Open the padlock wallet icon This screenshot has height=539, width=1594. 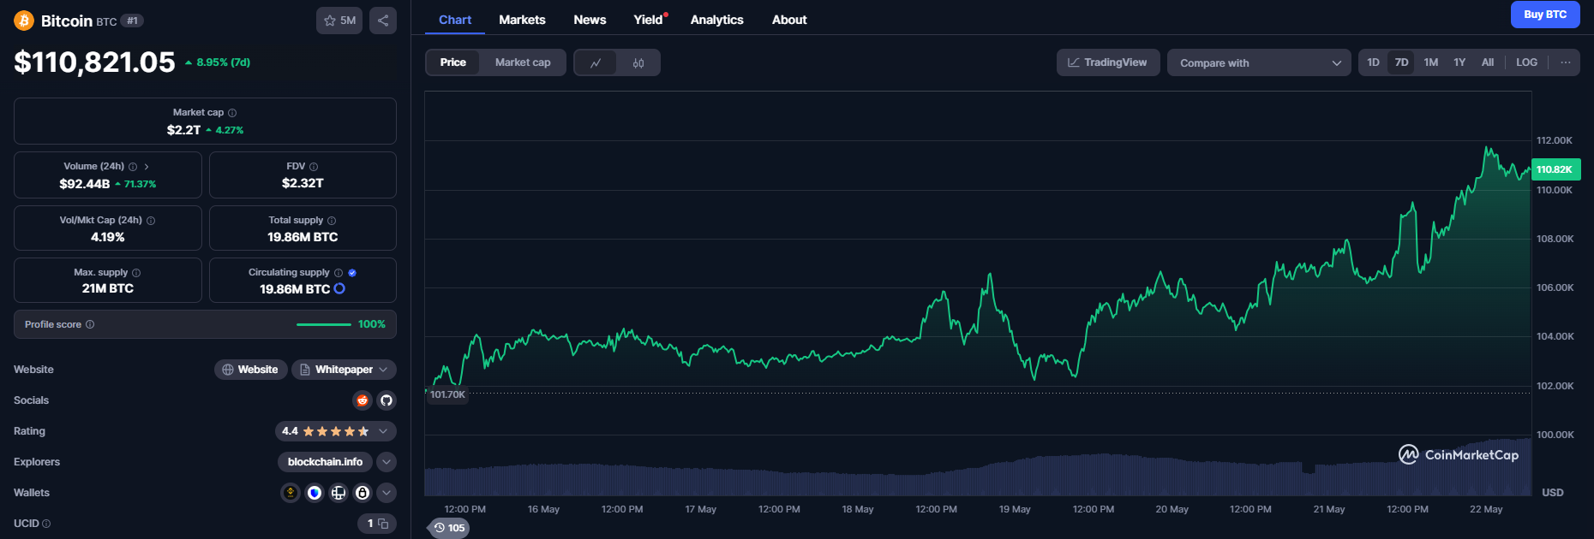363,493
